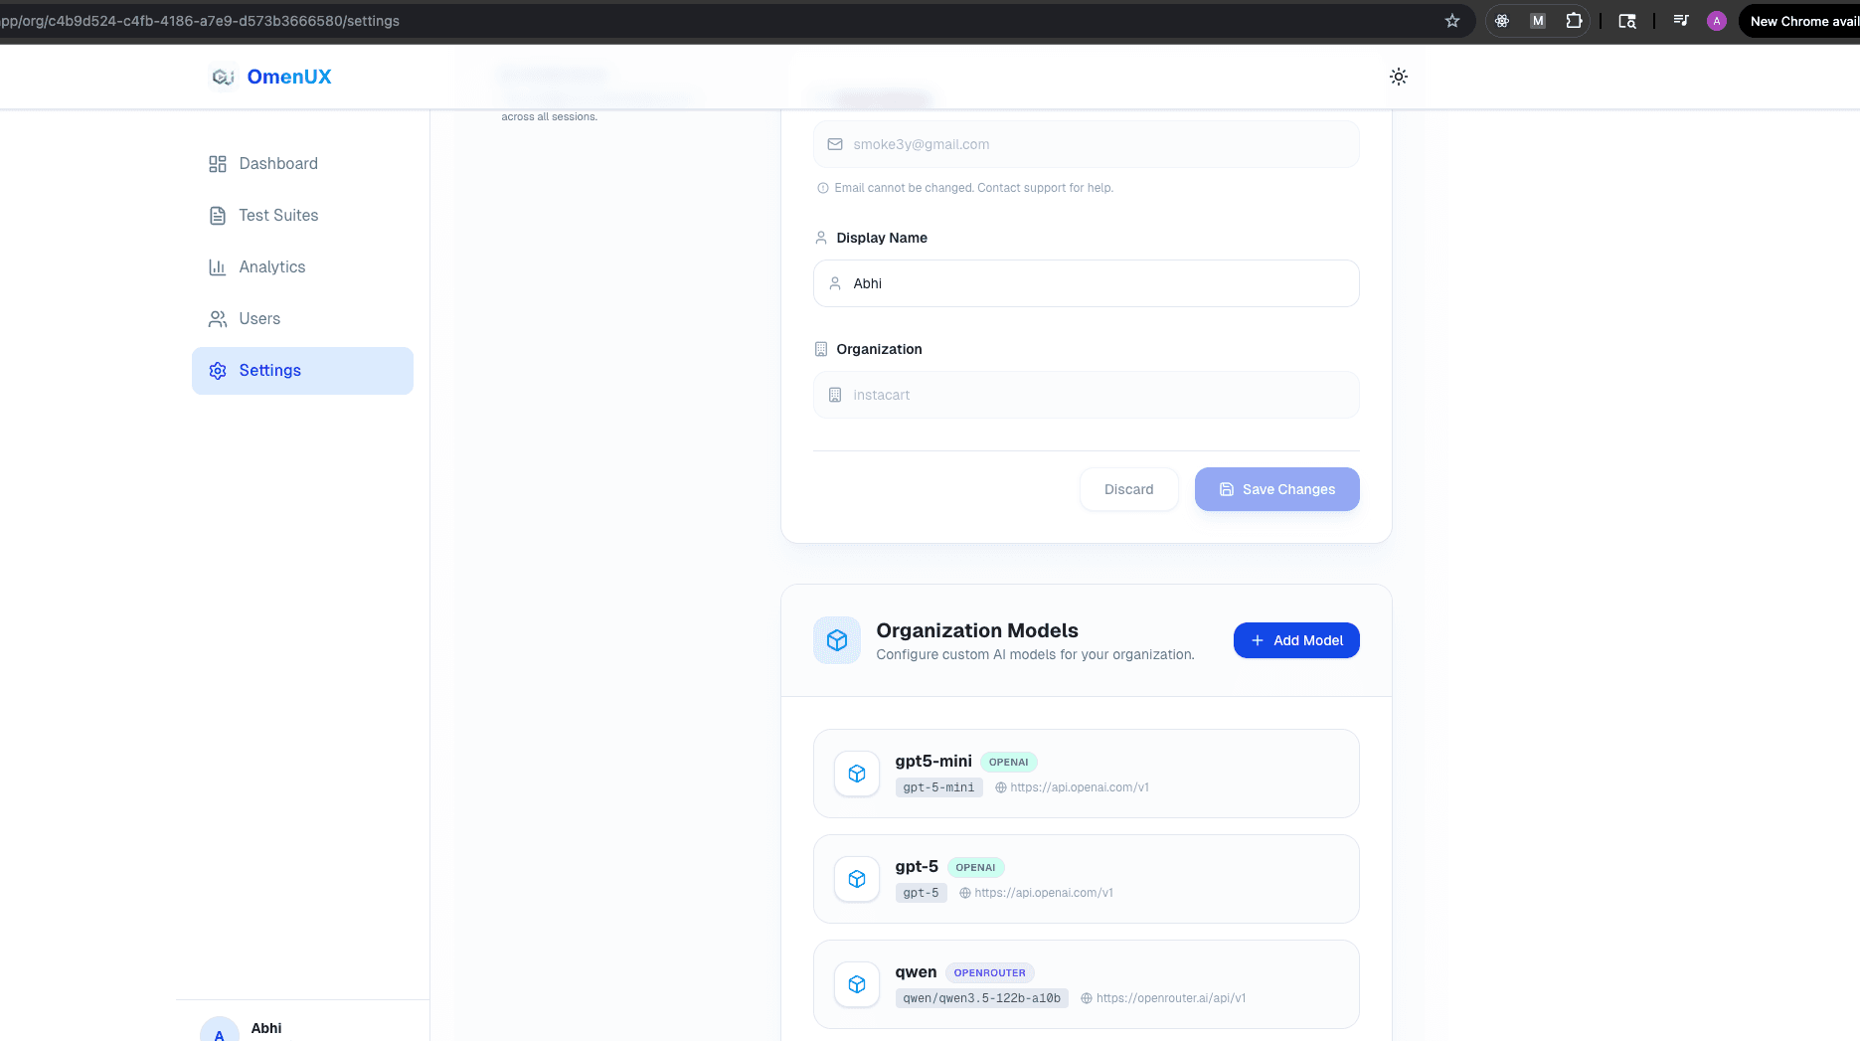Image resolution: width=1860 pixels, height=1041 pixels.
Task: Click the Settings gear icon
Action: pyautogui.click(x=218, y=370)
